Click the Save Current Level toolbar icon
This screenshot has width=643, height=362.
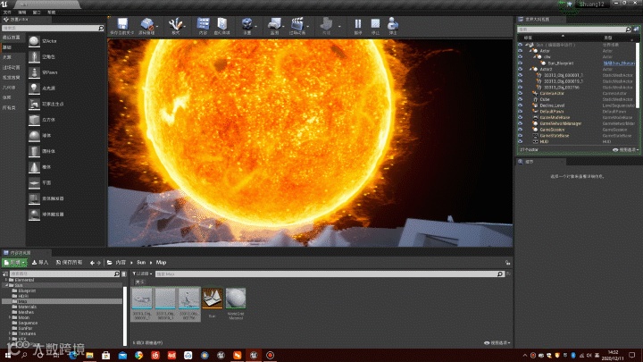point(121,25)
